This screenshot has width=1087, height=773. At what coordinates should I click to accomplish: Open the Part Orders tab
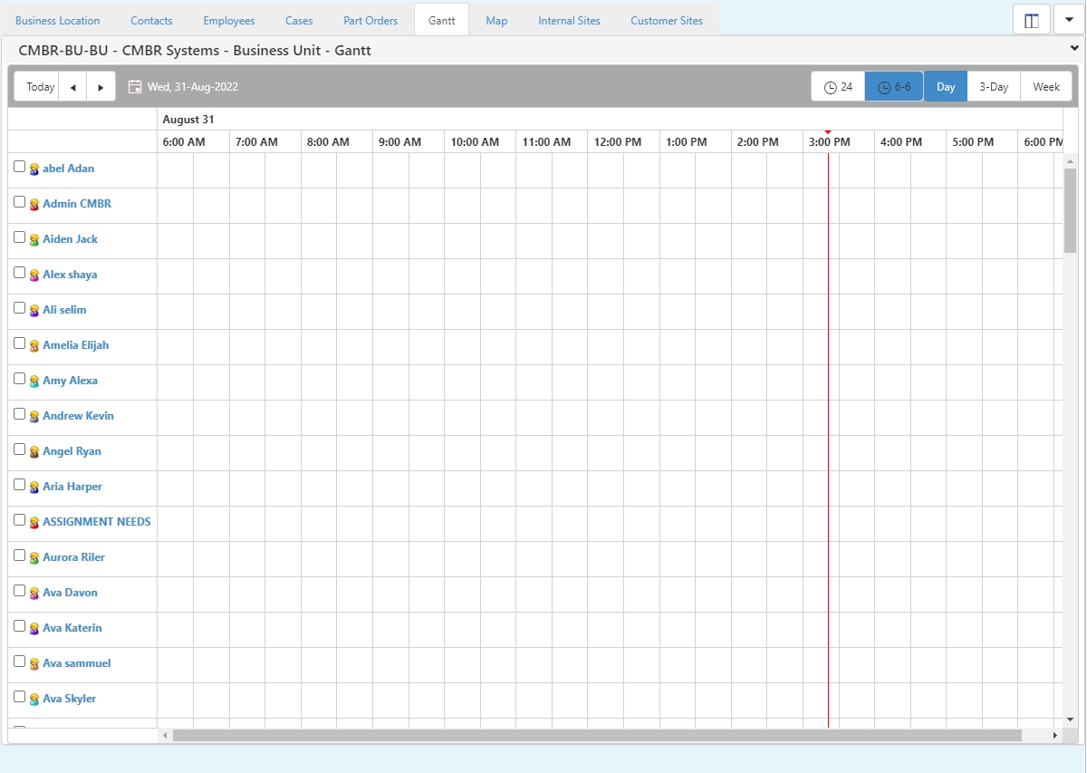370,20
